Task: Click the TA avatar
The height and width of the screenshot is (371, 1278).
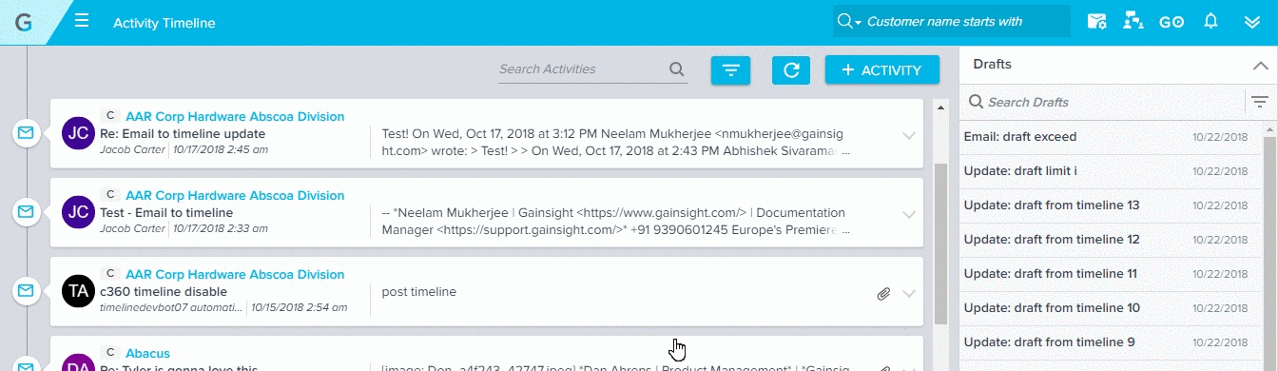Action: tap(77, 292)
